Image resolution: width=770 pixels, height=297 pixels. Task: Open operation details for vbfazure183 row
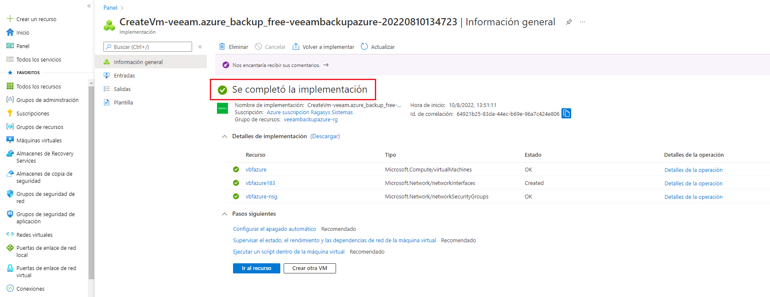pyautogui.click(x=694, y=183)
